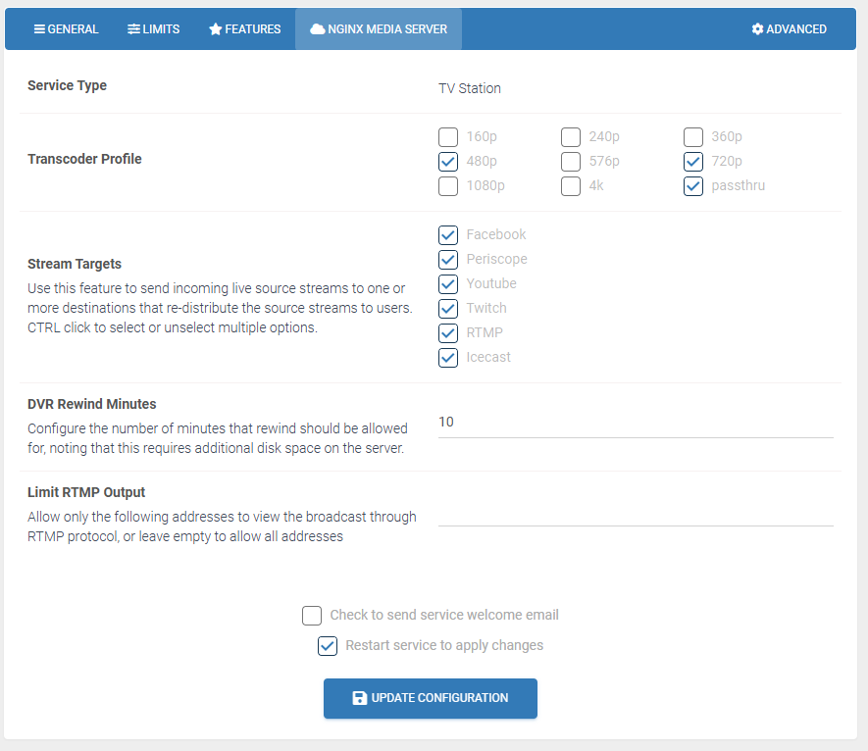
Task: Deselect the Twitch stream target
Action: (x=448, y=309)
